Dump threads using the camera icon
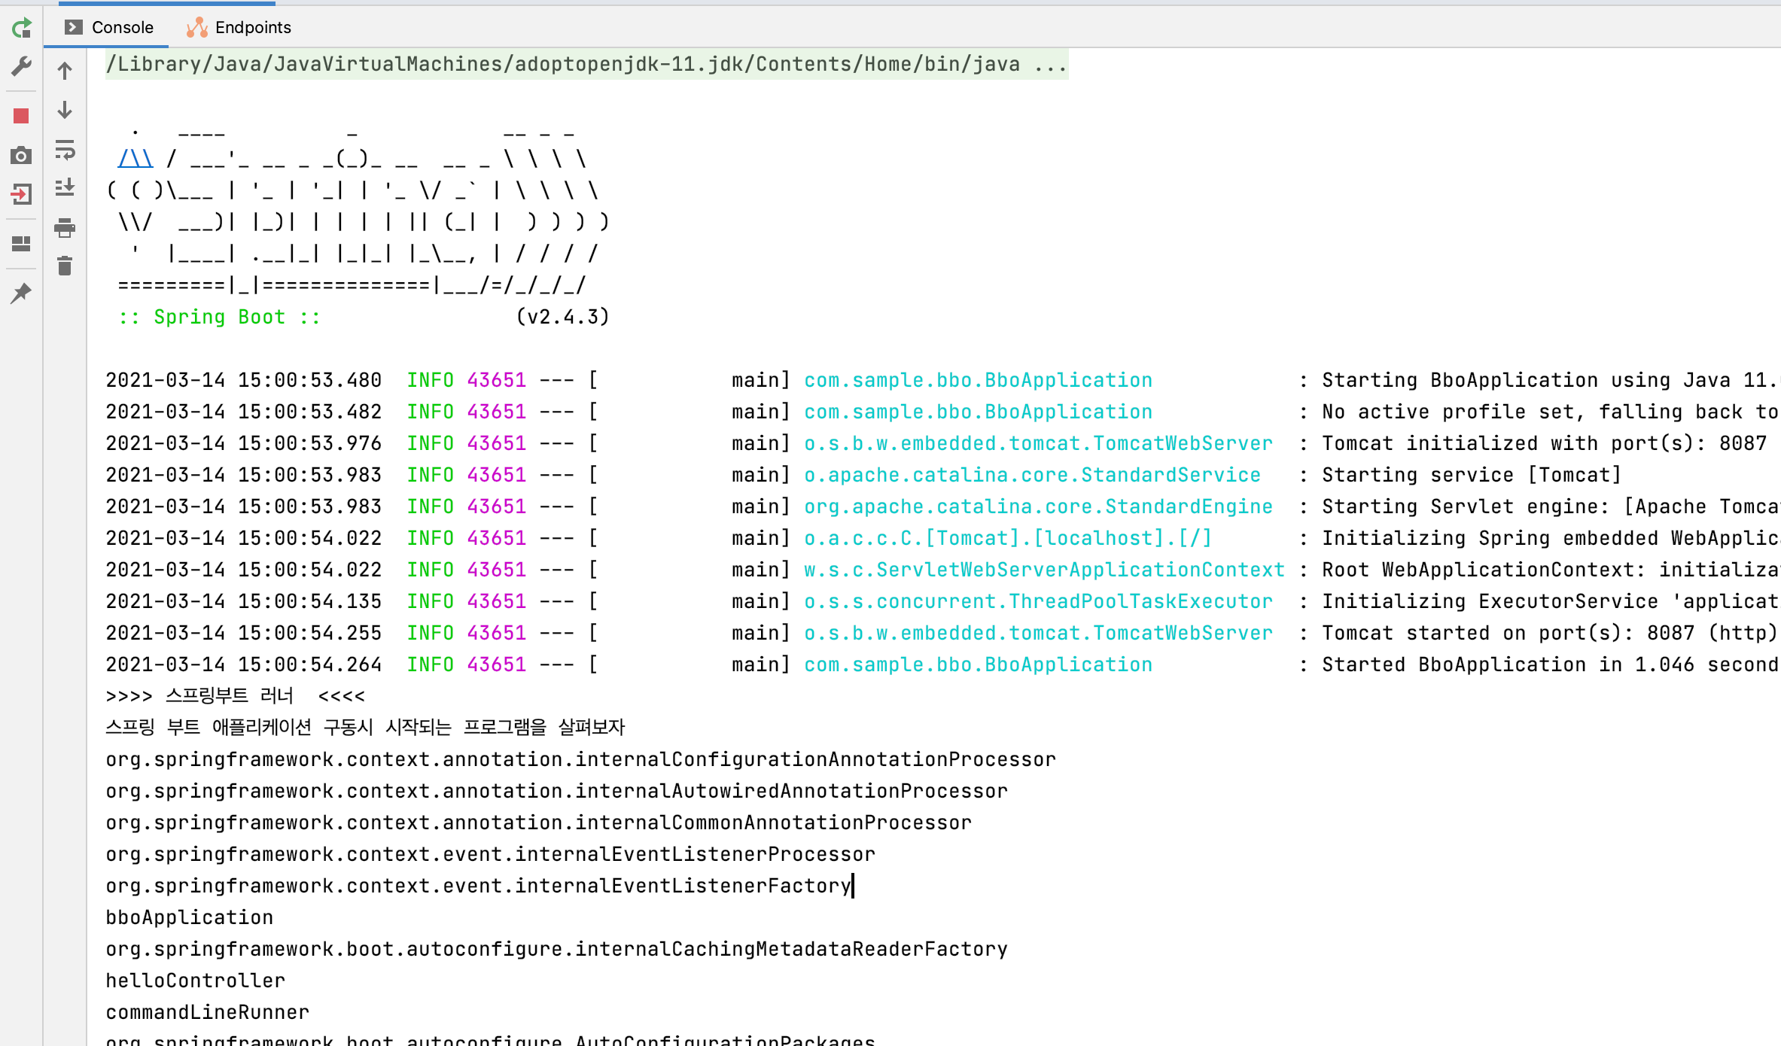 21,156
